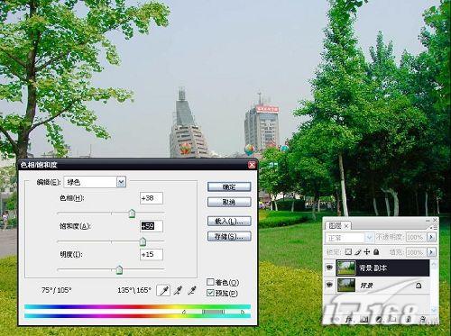Viewport: 451px width, 336px height.
Task: Click left falloff marker on color strip
Action: coord(184,313)
